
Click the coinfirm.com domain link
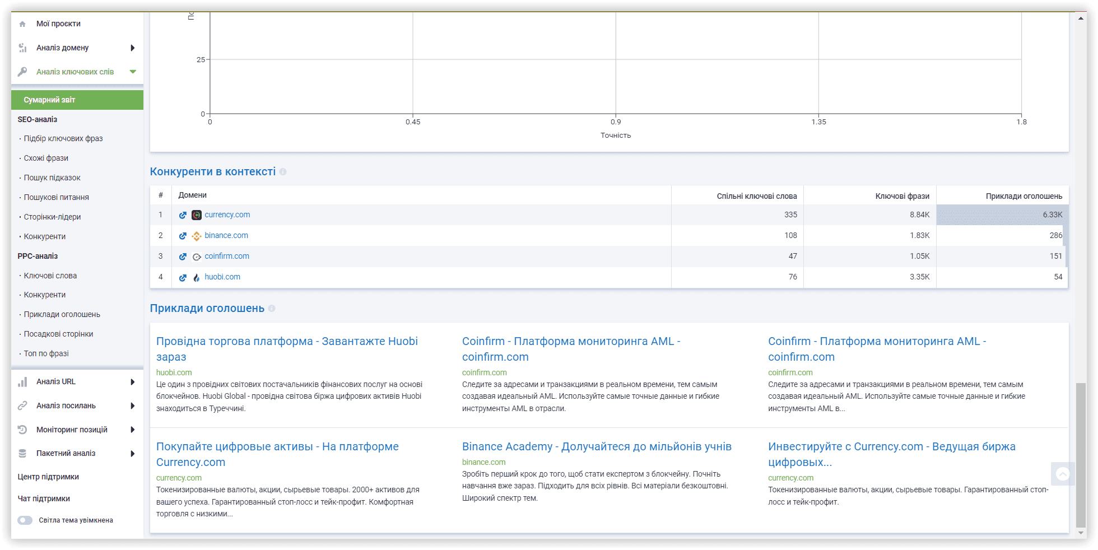tap(227, 256)
